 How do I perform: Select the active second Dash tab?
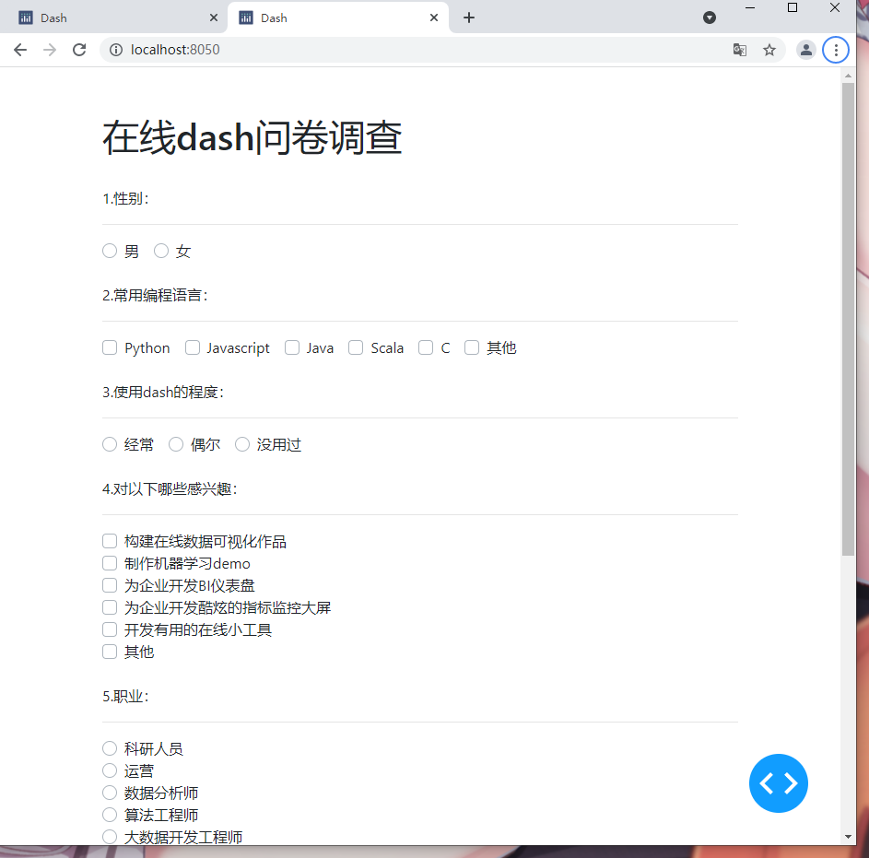point(338,18)
